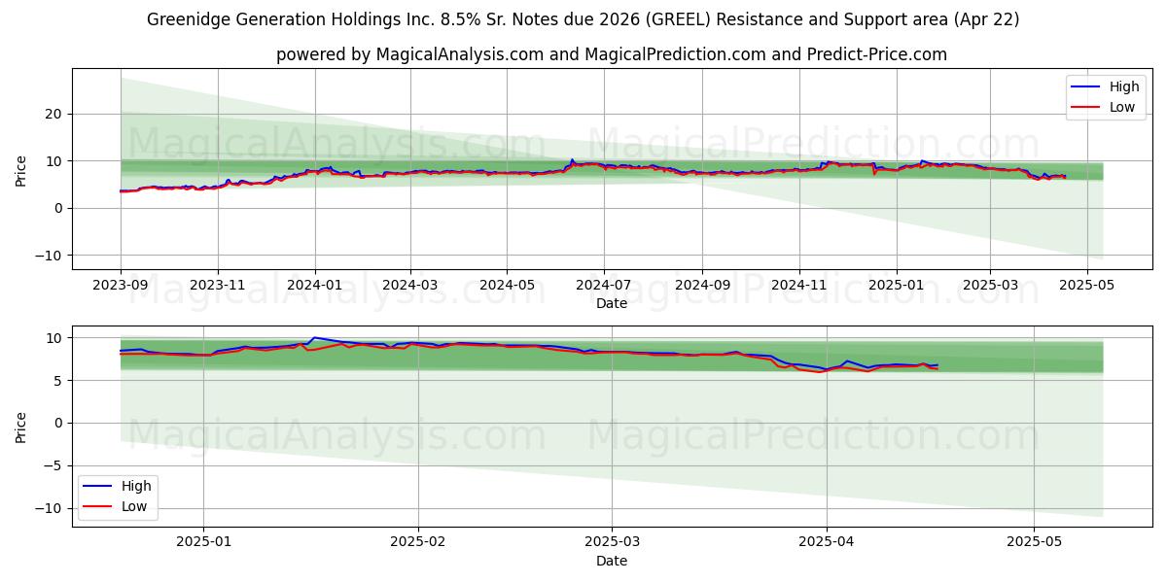Click the 2025-03 tick label in top chart
The image size is (1167, 583).
990,286
